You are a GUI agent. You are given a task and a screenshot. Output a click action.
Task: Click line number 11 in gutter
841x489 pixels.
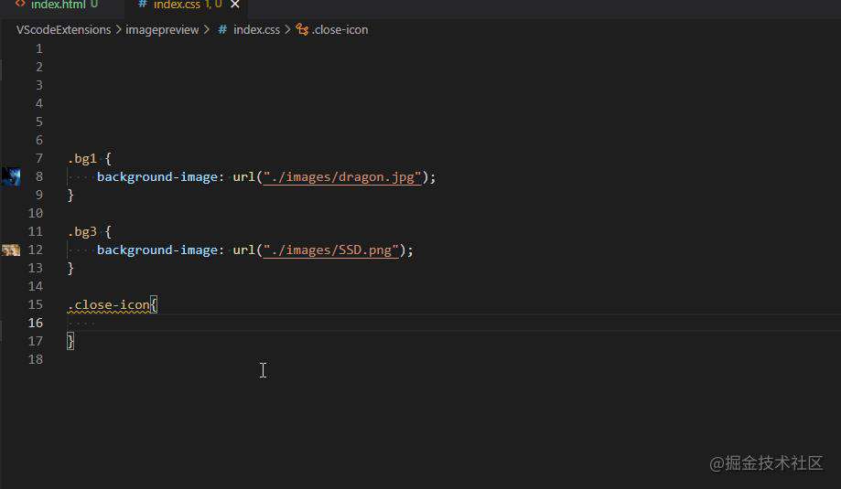click(36, 231)
